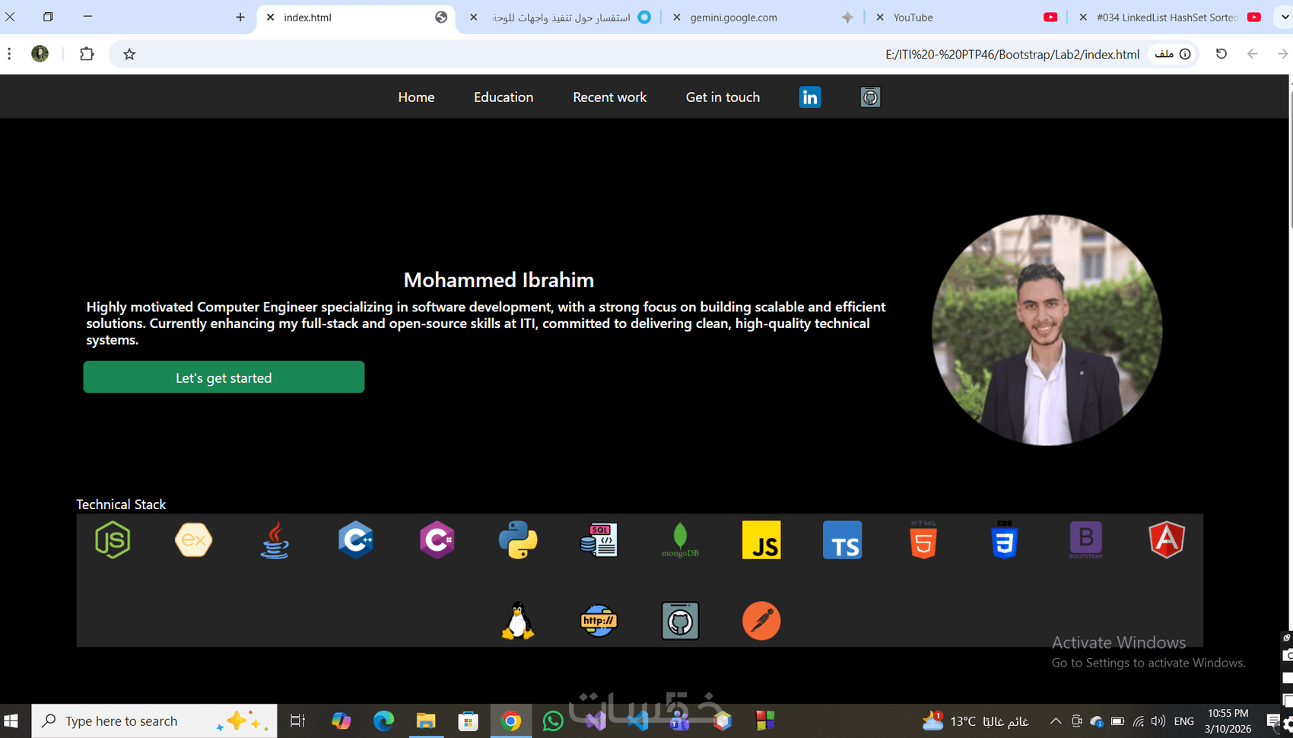The width and height of the screenshot is (1293, 738).
Task: Click the Linux penguin icon
Action: point(518,621)
